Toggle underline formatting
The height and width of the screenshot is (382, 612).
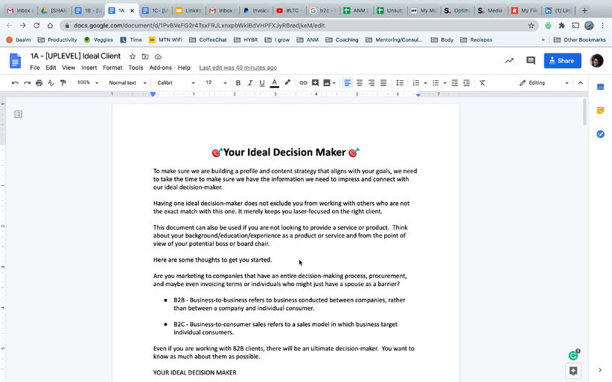click(262, 82)
